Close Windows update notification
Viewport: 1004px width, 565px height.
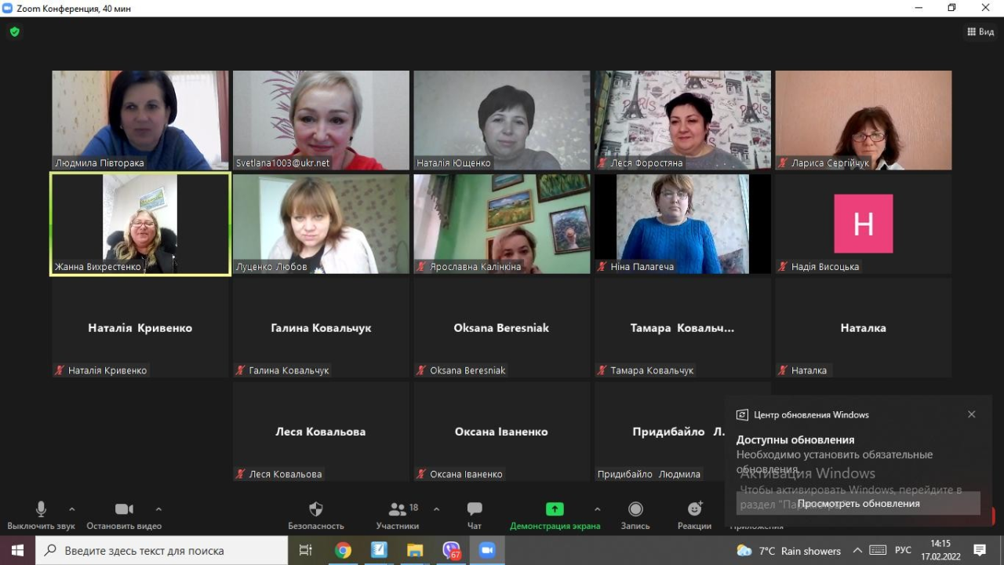click(x=971, y=414)
